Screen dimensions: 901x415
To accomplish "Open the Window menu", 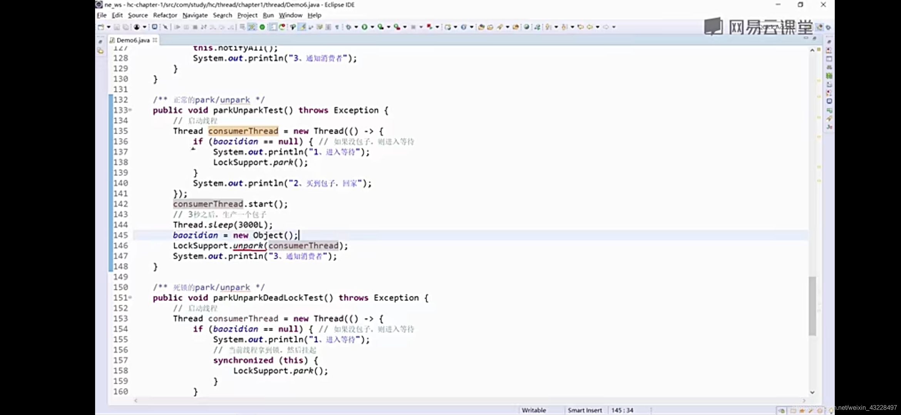I will [x=290, y=15].
